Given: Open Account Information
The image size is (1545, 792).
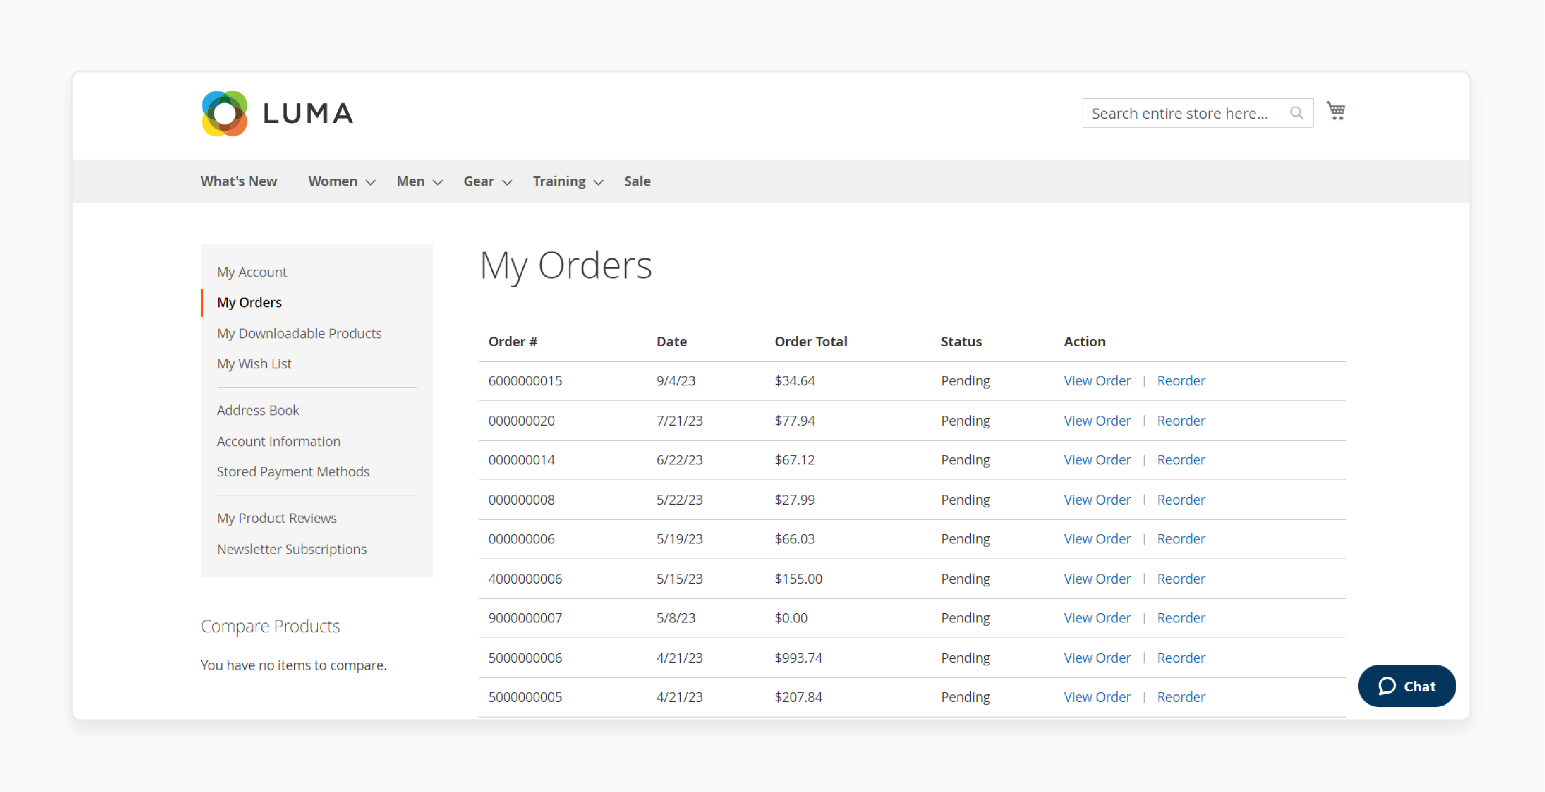Looking at the screenshot, I should [x=278, y=441].
